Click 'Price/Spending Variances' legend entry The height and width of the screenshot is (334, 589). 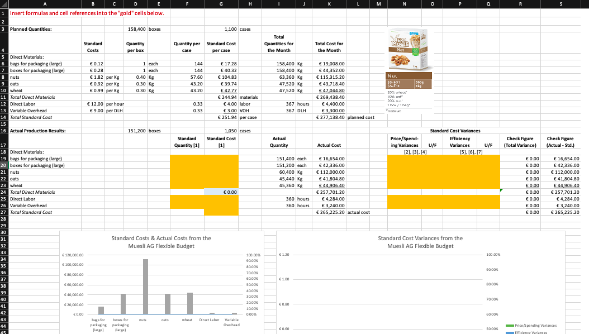point(531,326)
